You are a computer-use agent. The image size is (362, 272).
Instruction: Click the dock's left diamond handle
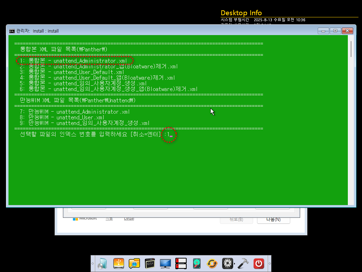(93, 263)
